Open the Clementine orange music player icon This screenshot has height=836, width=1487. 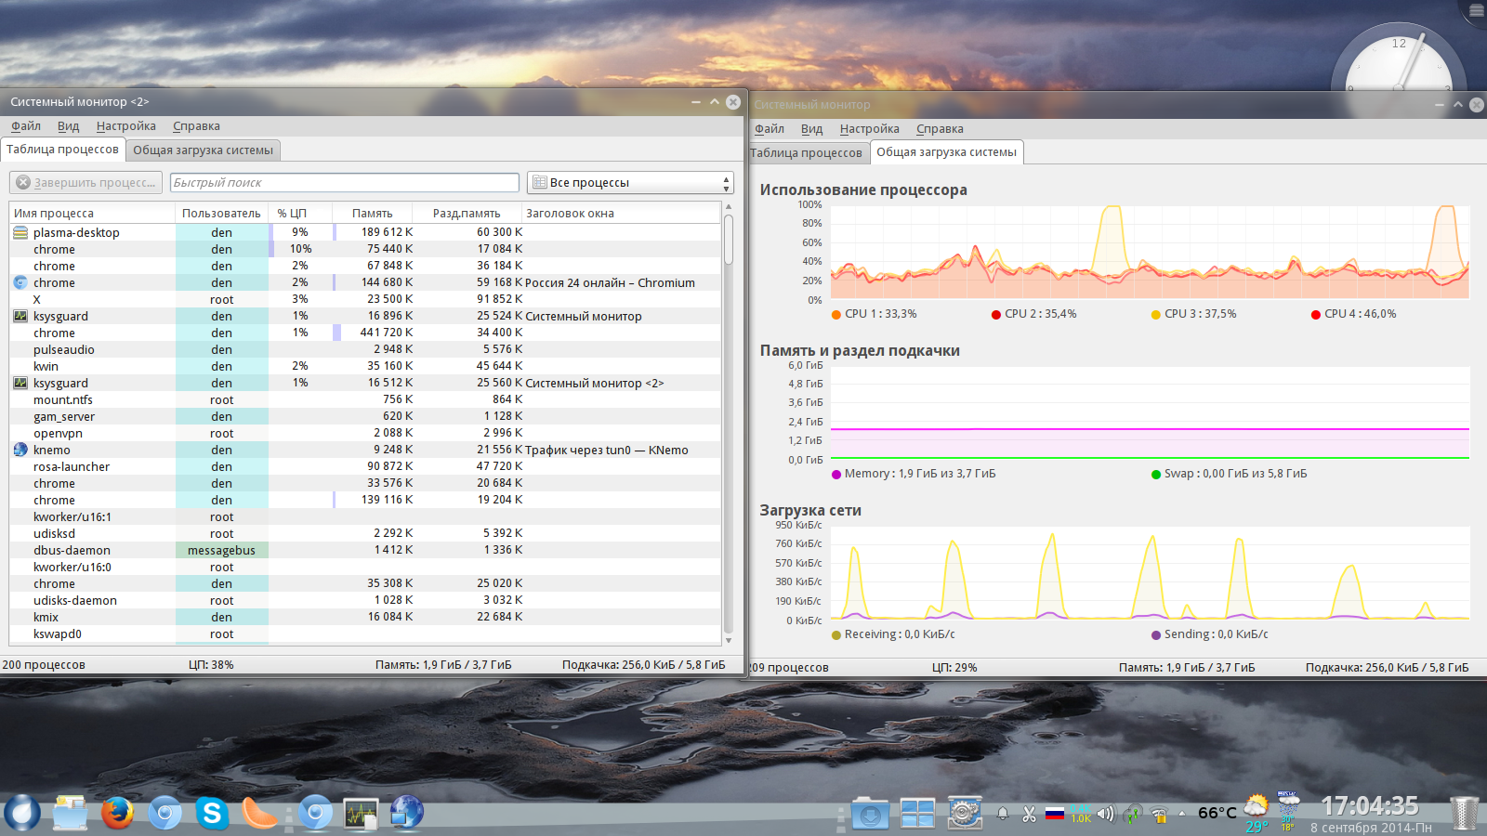point(259,814)
